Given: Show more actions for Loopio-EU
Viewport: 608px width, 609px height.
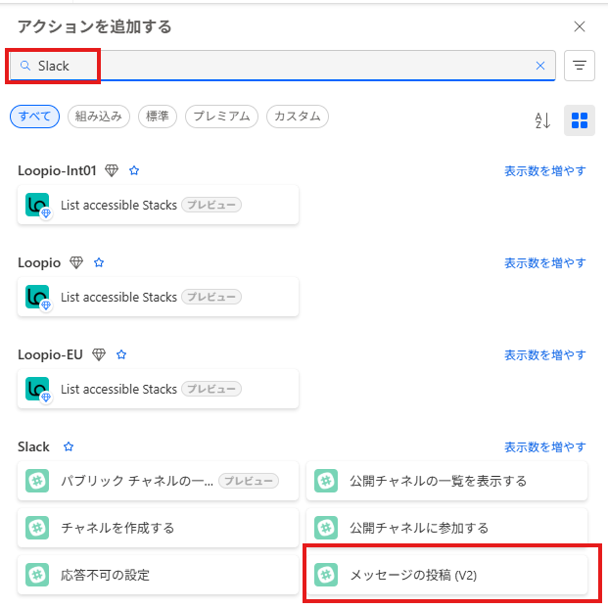Looking at the screenshot, I should coord(544,355).
